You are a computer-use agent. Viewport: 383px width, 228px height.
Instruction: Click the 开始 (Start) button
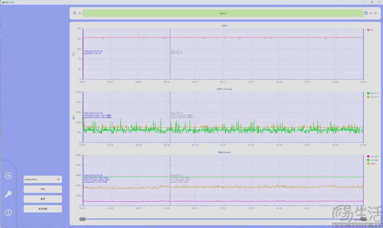click(x=42, y=189)
